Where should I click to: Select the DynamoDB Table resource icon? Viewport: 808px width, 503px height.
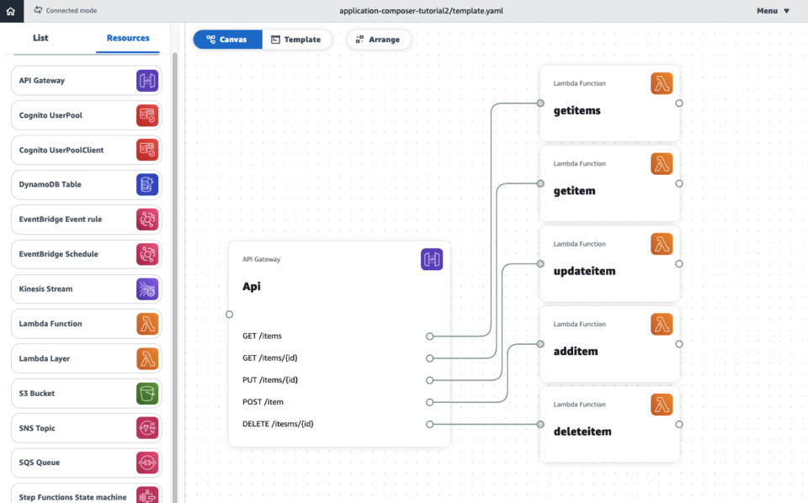[147, 184]
